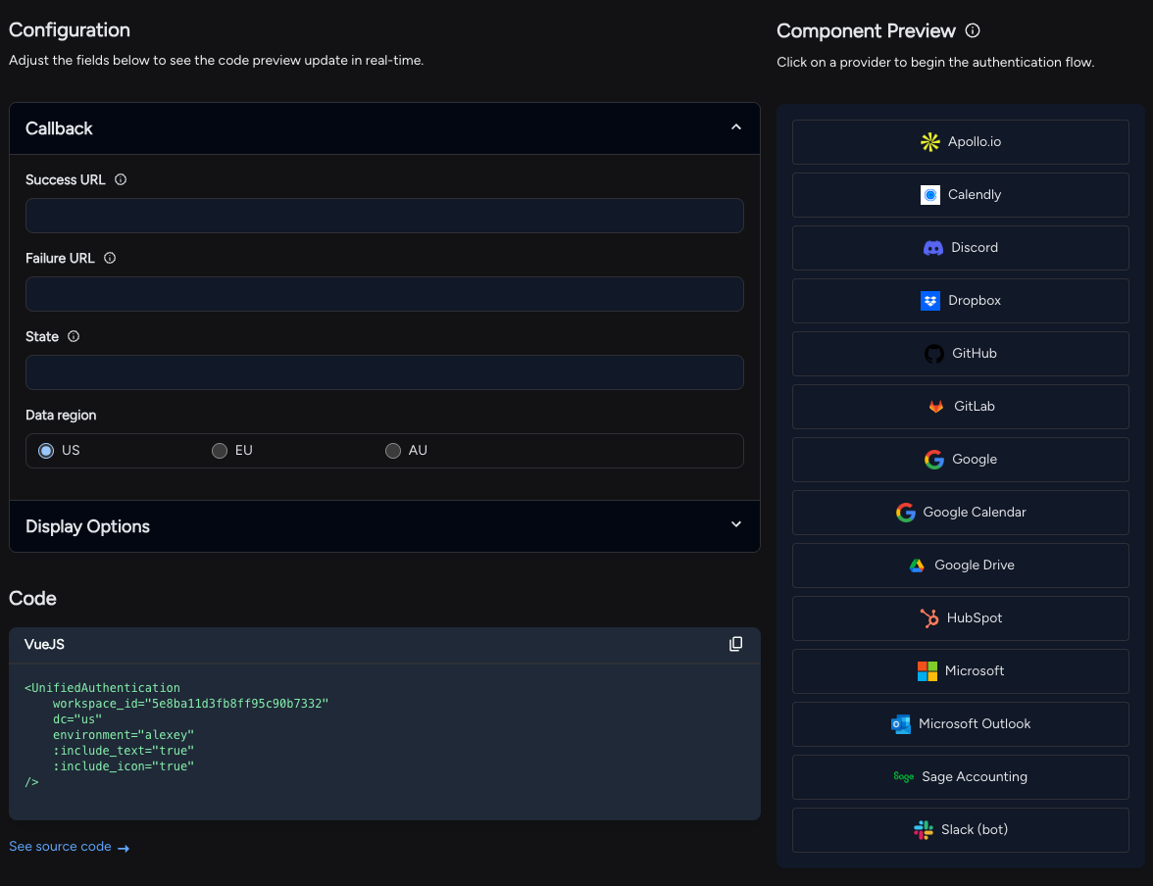Click the Microsoft four-square logo
Screen dimensions: 1153x886
coord(927,671)
